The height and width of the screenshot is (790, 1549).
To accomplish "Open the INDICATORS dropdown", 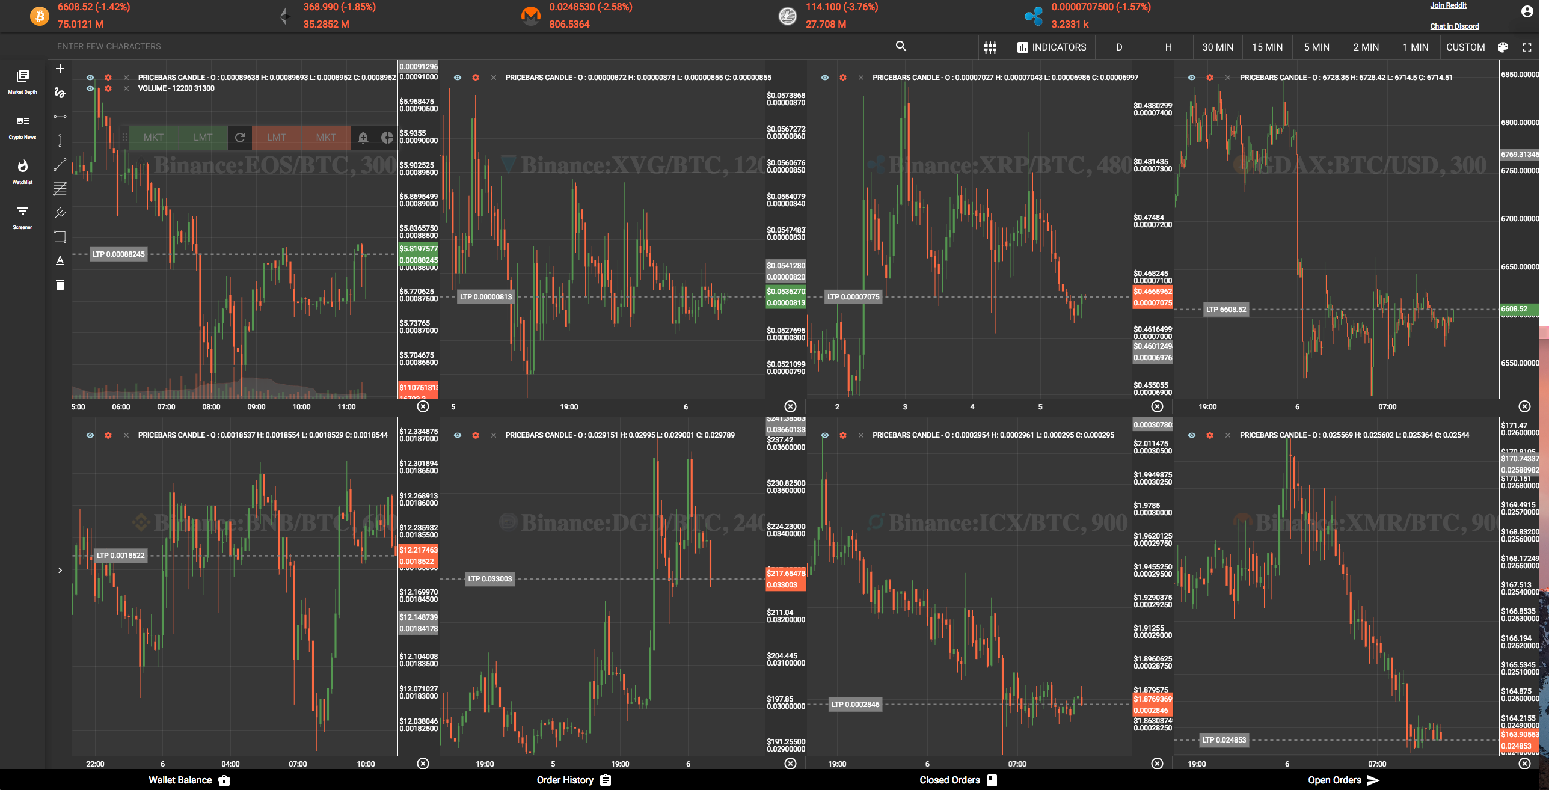I will pos(1052,47).
